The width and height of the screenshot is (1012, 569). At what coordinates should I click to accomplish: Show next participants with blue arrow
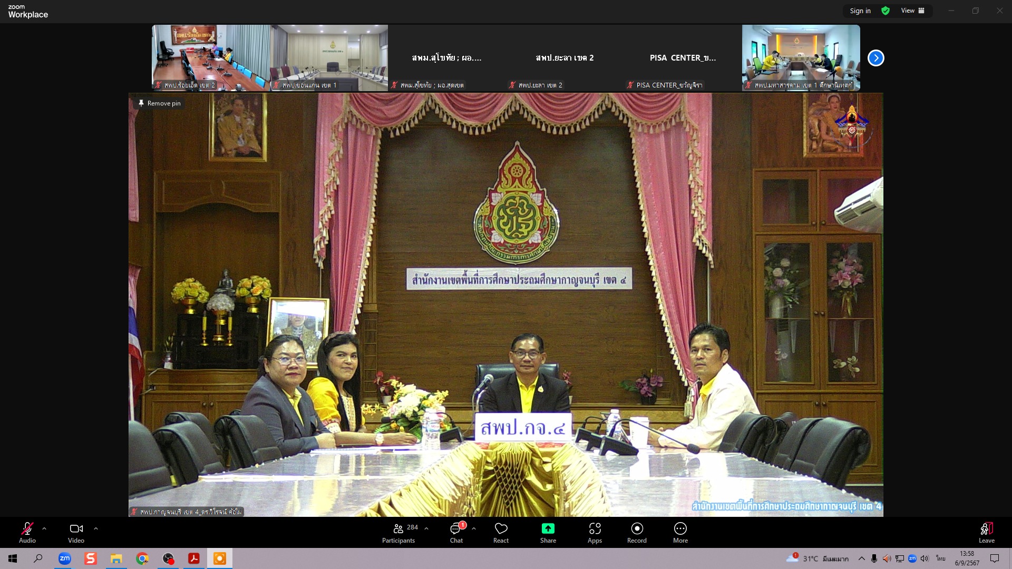click(x=875, y=58)
